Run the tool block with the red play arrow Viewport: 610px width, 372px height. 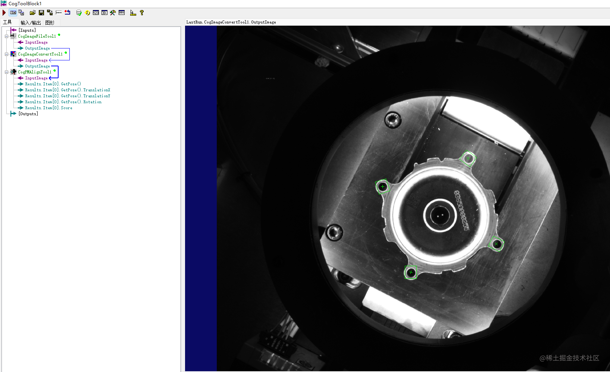[x=4, y=13]
